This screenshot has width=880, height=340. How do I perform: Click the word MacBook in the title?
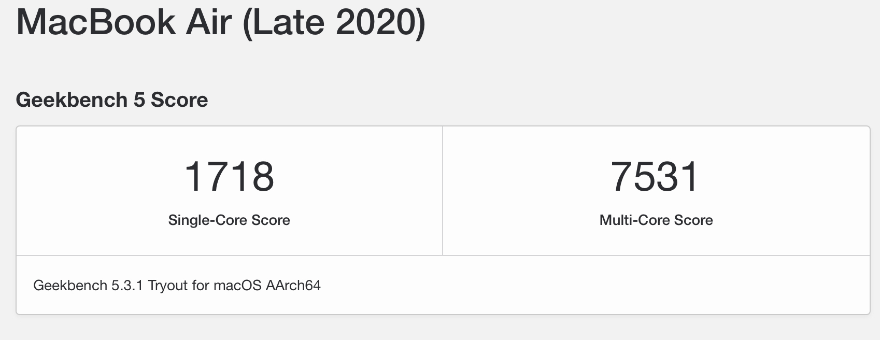pyautogui.click(x=96, y=22)
